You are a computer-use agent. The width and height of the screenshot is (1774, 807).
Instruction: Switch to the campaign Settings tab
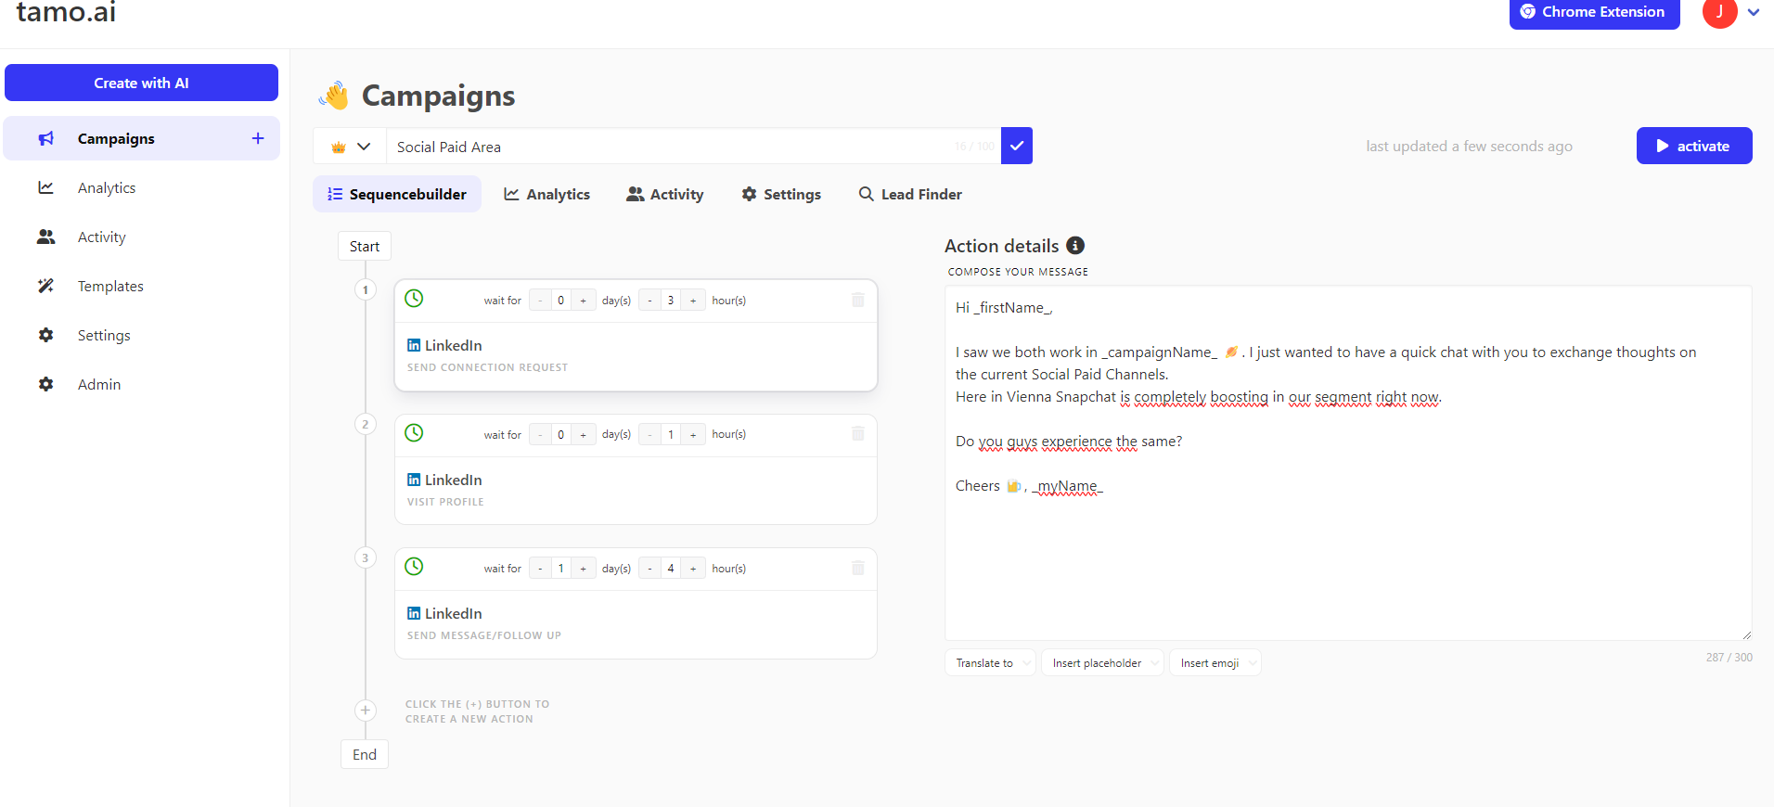(x=781, y=194)
